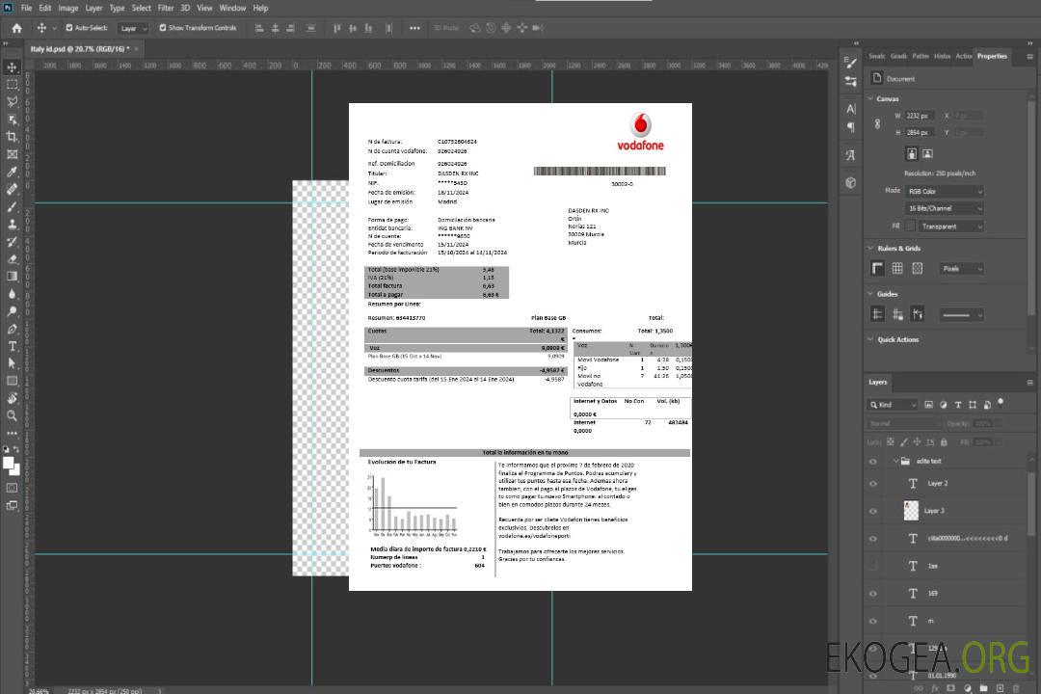Switch to the Properties tab
Screen dimensions: 1041x694
click(992, 56)
